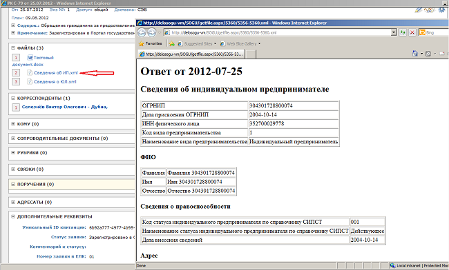Open the Сведения об ИП.xml file link

pos(55,73)
